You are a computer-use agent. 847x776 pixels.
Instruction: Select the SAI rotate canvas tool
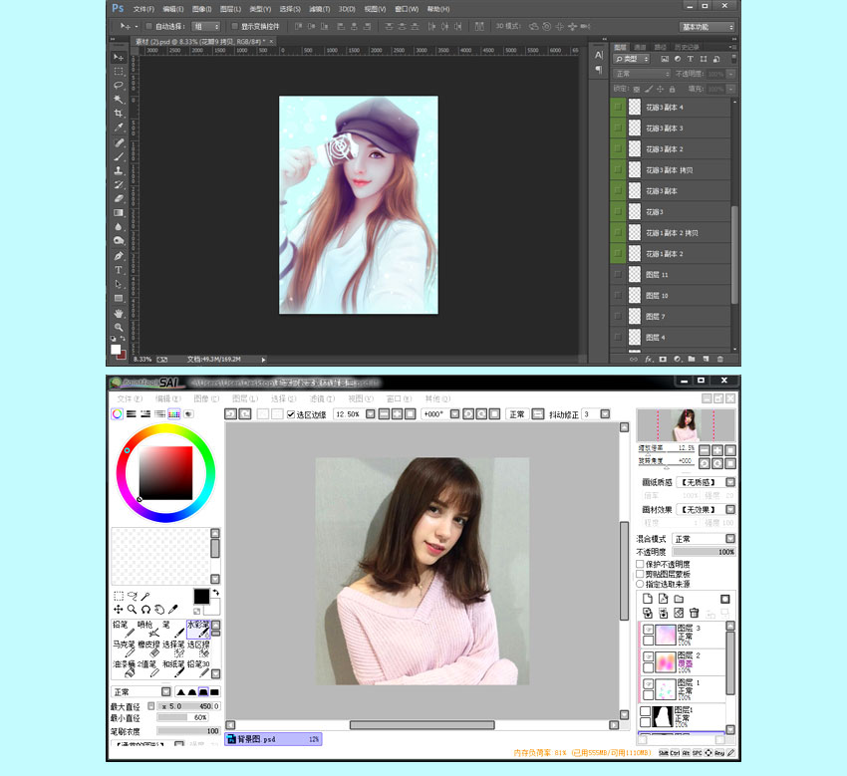coord(145,609)
